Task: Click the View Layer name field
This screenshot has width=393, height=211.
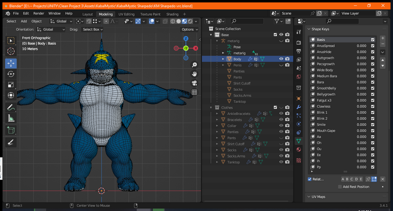Action: pos(357,13)
